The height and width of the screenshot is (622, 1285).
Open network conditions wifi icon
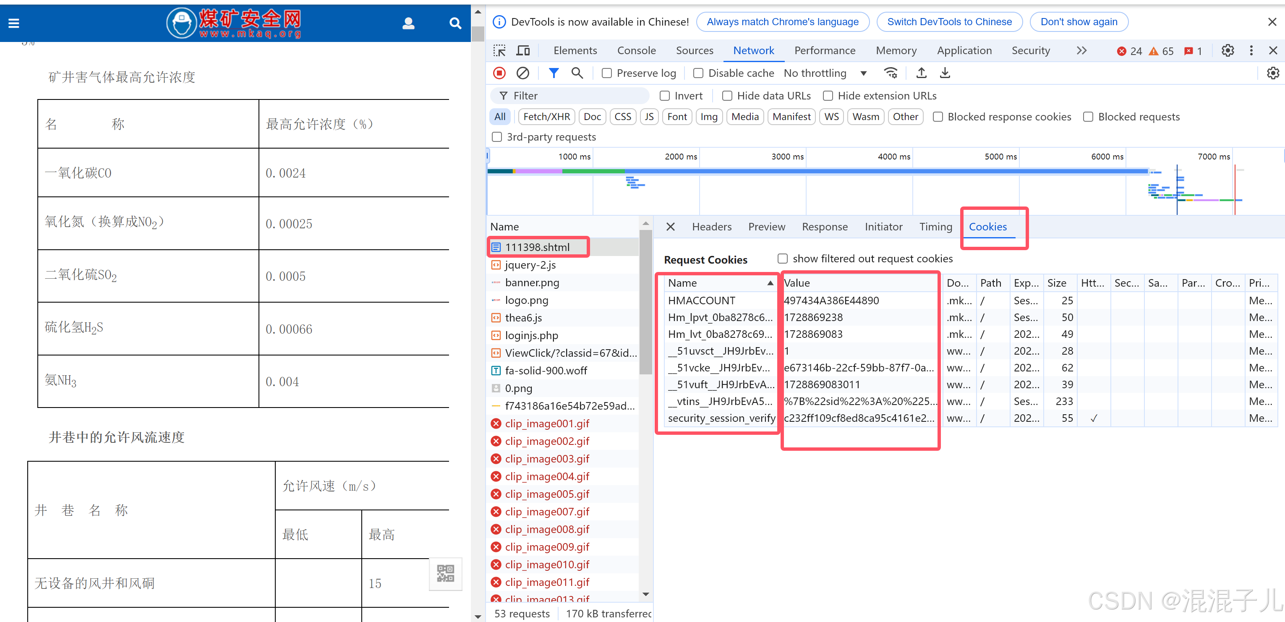(891, 73)
